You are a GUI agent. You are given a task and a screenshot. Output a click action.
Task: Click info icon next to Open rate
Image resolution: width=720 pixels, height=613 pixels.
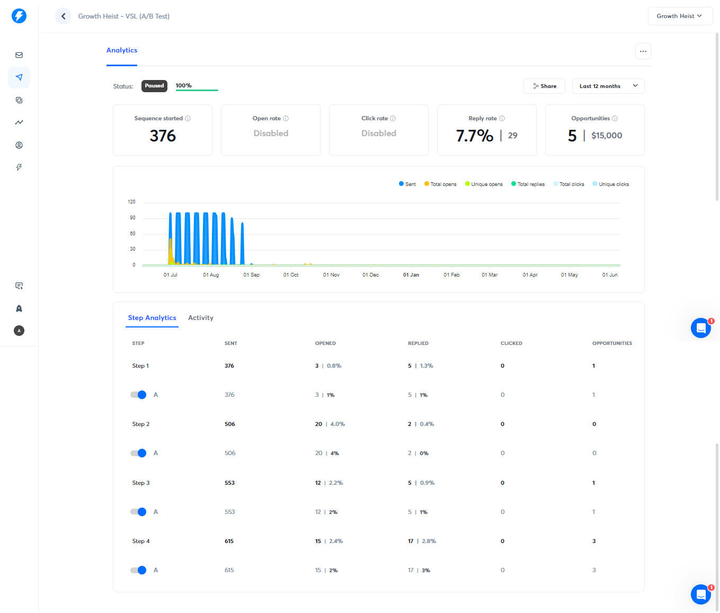click(286, 119)
